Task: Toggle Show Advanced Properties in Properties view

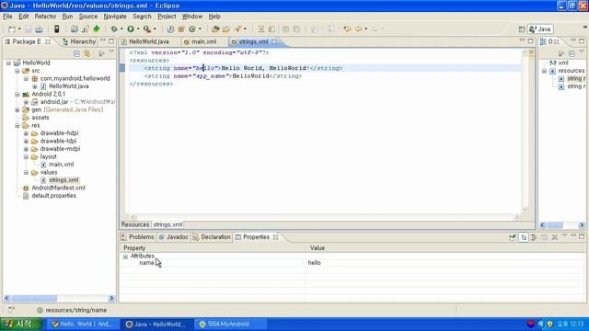Action: (x=534, y=237)
